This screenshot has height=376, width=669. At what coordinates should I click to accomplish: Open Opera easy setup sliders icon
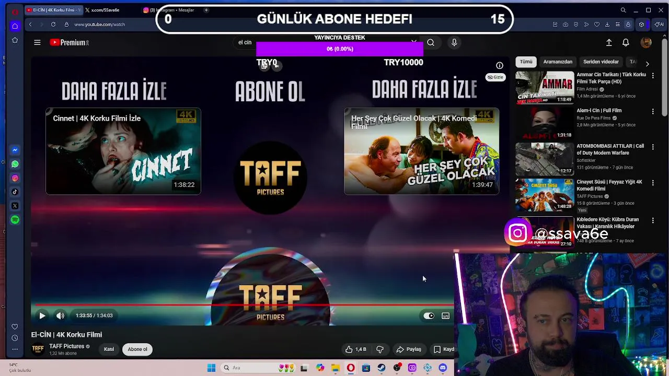point(618,25)
